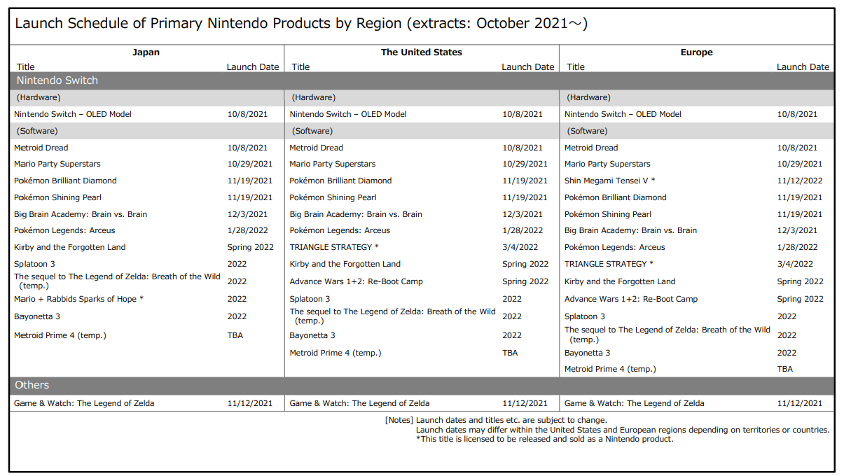This screenshot has height=476, width=844.
Task: Select 'TRIANGLE STRATEGY *' in the United States column
Action: [x=334, y=247]
